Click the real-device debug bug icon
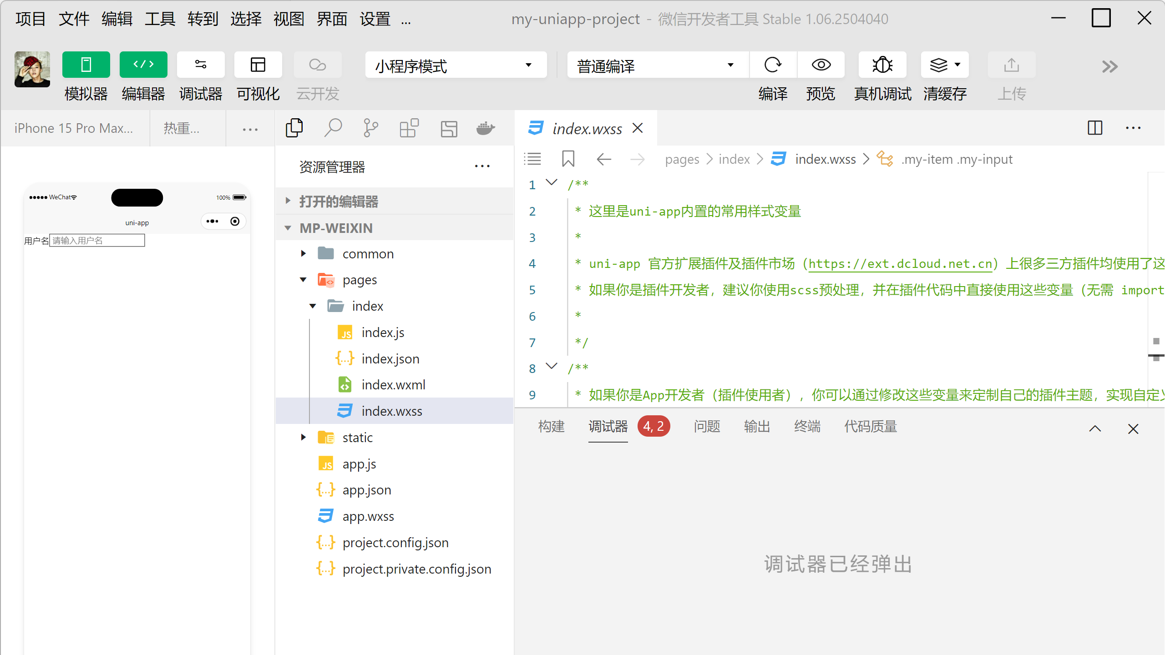 point(882,65)
